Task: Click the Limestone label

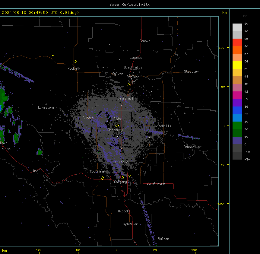Action: 46,107
